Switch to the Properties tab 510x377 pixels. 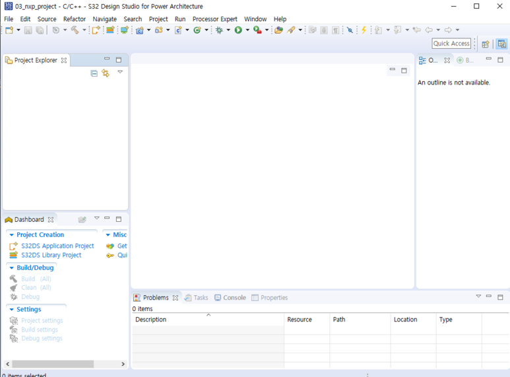point(270,298)
